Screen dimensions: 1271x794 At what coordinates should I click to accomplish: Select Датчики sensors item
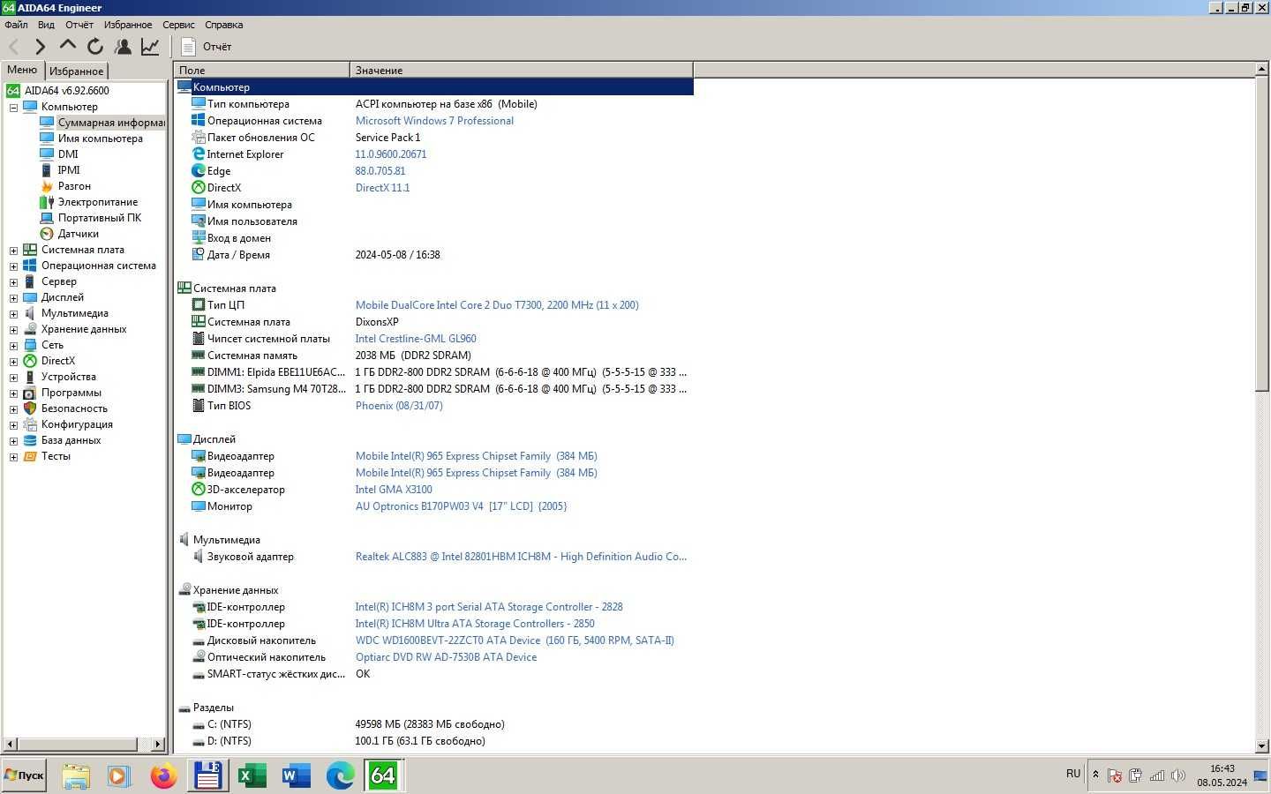click(79, 234)
